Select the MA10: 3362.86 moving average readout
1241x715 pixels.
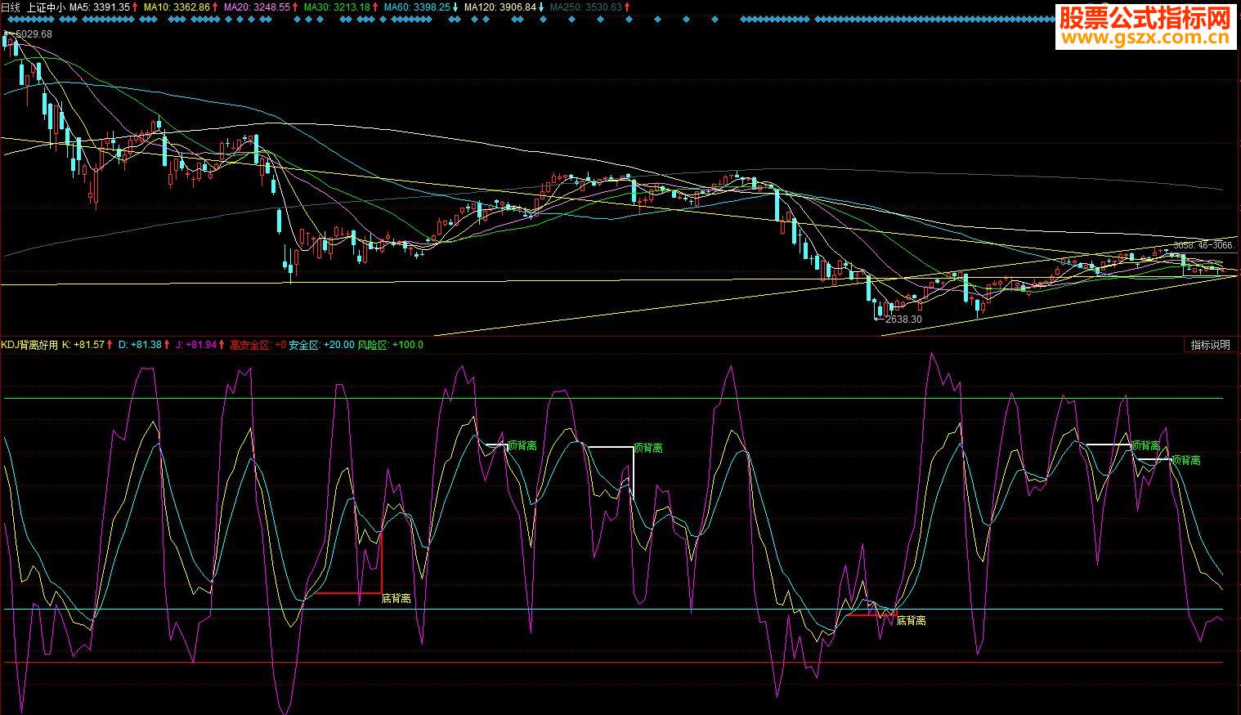[177, 7]
